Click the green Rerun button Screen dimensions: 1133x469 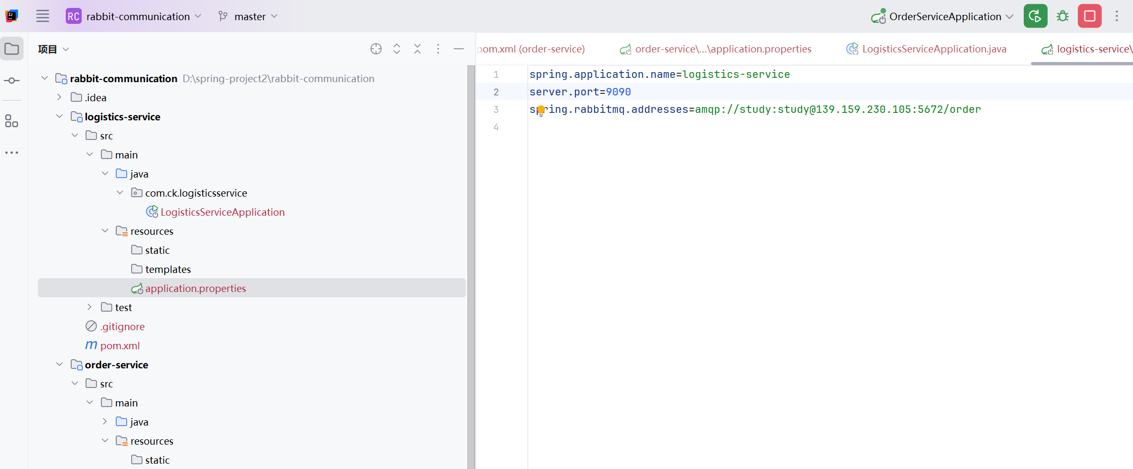(1035, 16)
